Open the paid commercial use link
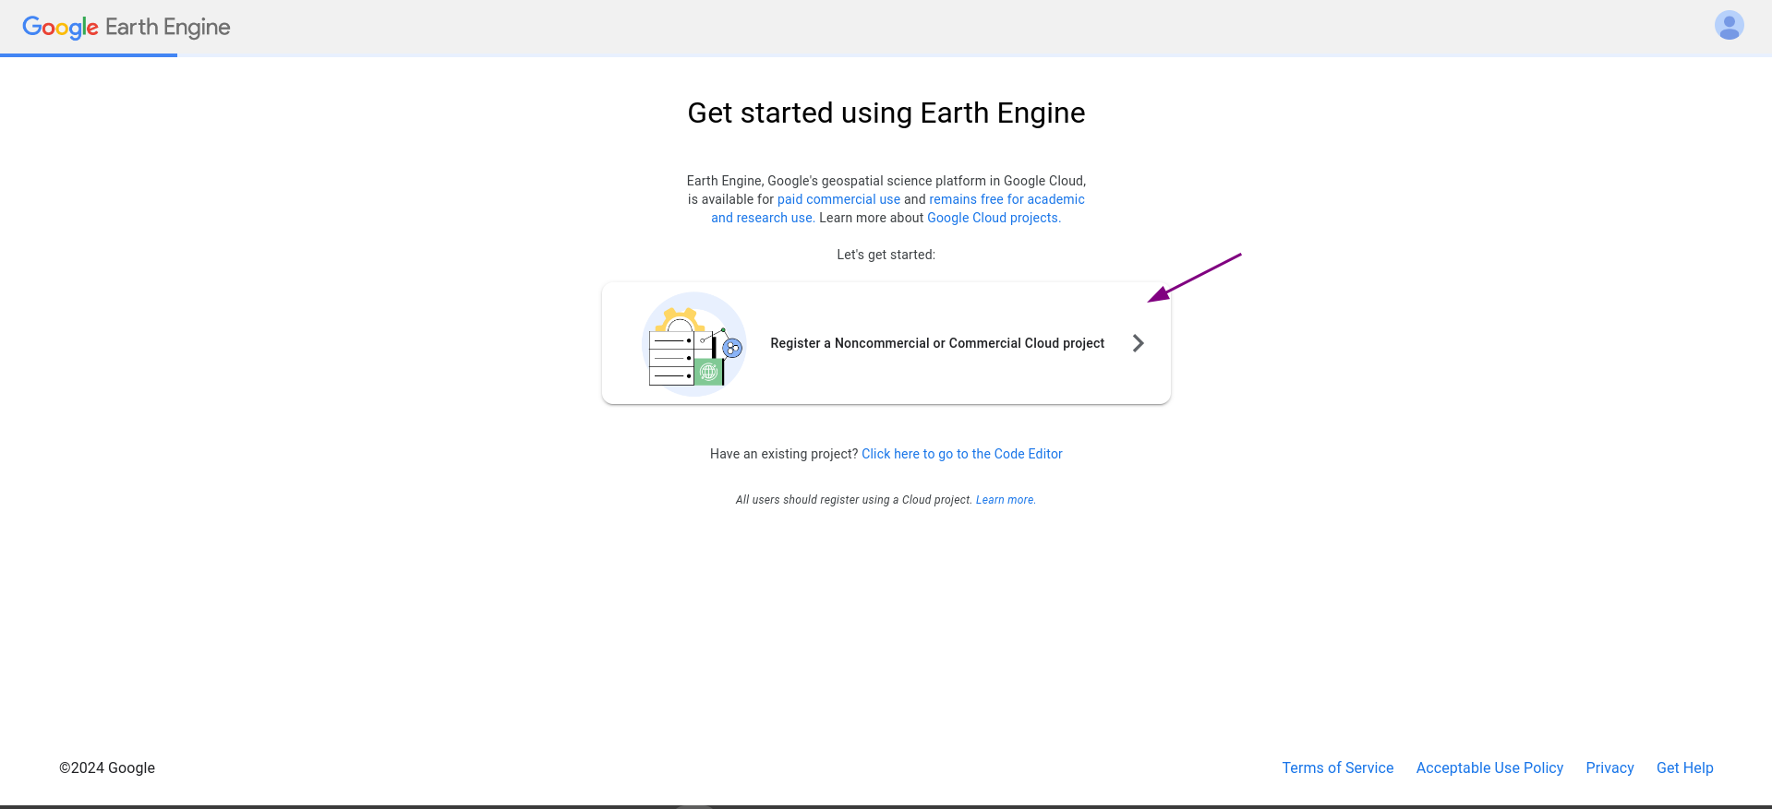The image size is (1772, 809). [x=838, y=199]
